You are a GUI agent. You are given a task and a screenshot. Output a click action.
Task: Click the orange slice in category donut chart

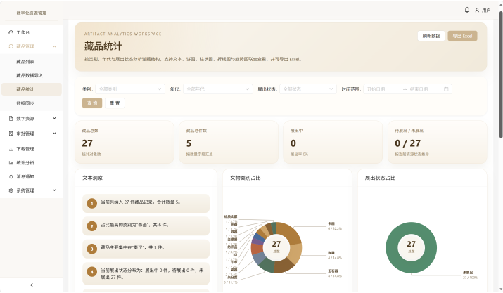pyautogui.click(x=257, y=249)
